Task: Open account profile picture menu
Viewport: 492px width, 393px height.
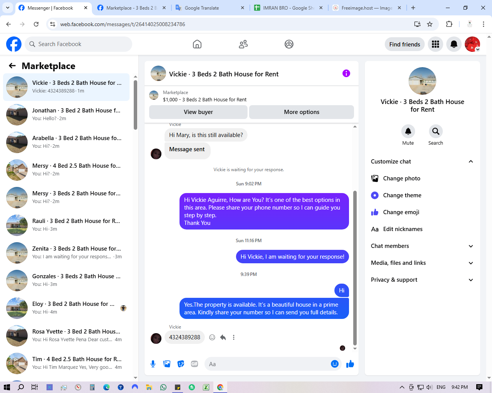Action: (x=472, y=44)
